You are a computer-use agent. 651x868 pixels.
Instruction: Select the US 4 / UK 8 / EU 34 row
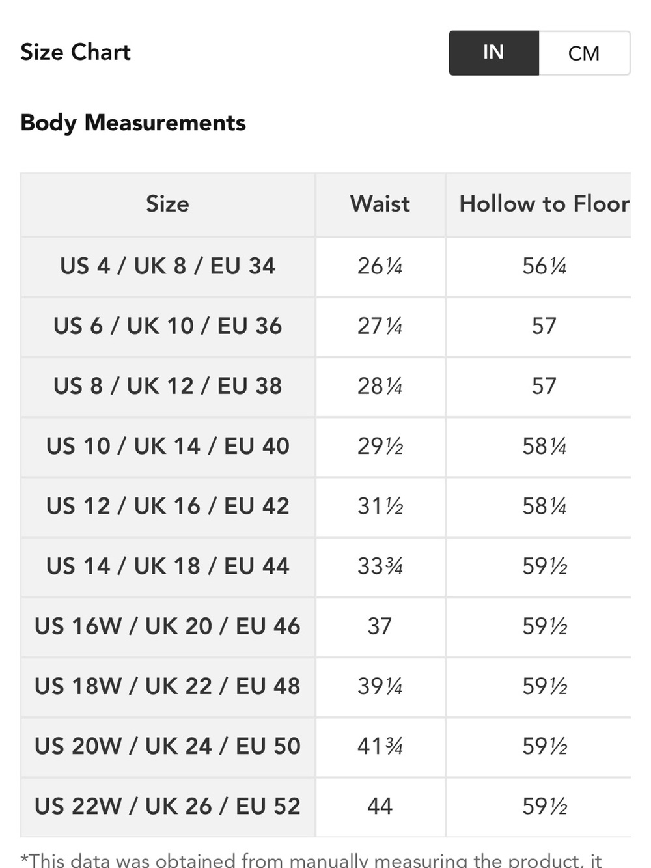click(x=325, y=267)
